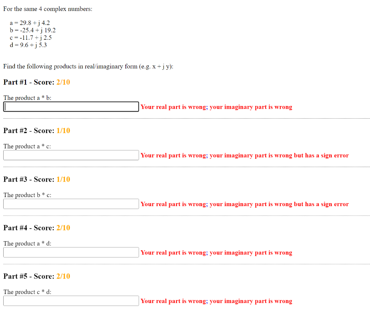
Task: Click the answer field for product b * c
Action: pyautogui.click(x=71, y=204)
